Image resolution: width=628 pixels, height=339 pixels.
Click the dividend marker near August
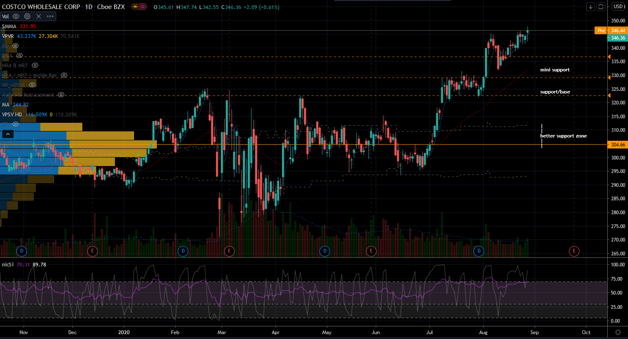[x=479, y=251]
